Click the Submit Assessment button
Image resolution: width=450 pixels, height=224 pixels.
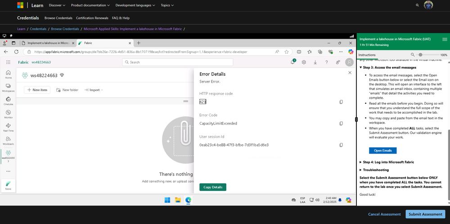(x=425, y=214)
